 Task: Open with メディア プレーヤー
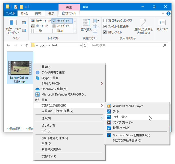coord(137,122)
